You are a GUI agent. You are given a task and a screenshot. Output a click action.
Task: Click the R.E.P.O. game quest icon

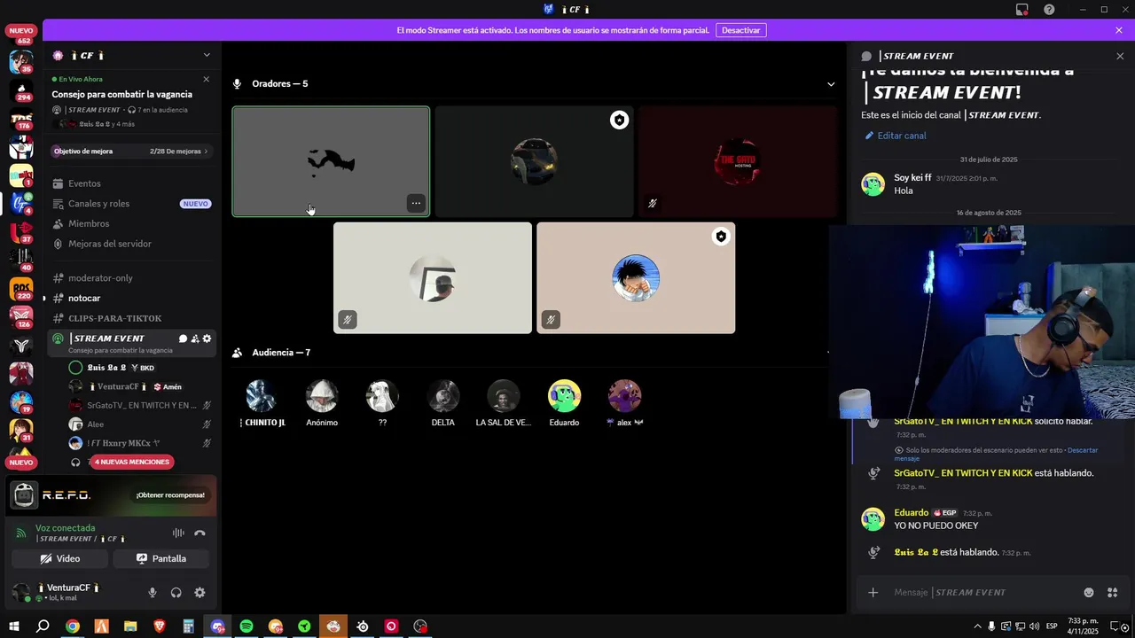pyautogui.click(x=25, y=495)
